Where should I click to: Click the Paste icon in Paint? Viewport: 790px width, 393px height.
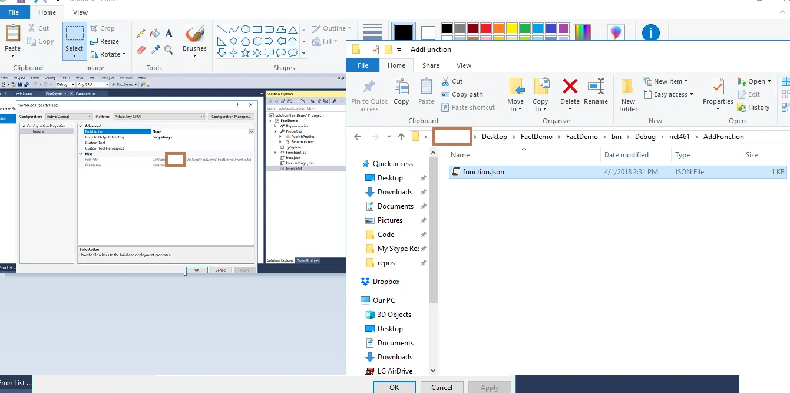point(13,34)
